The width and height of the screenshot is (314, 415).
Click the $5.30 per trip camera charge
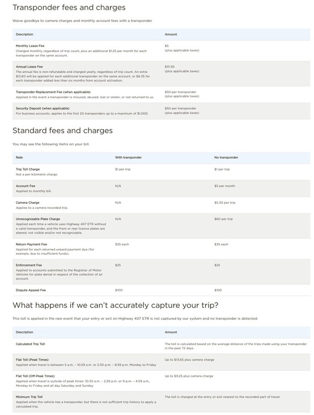pos(225,202)
